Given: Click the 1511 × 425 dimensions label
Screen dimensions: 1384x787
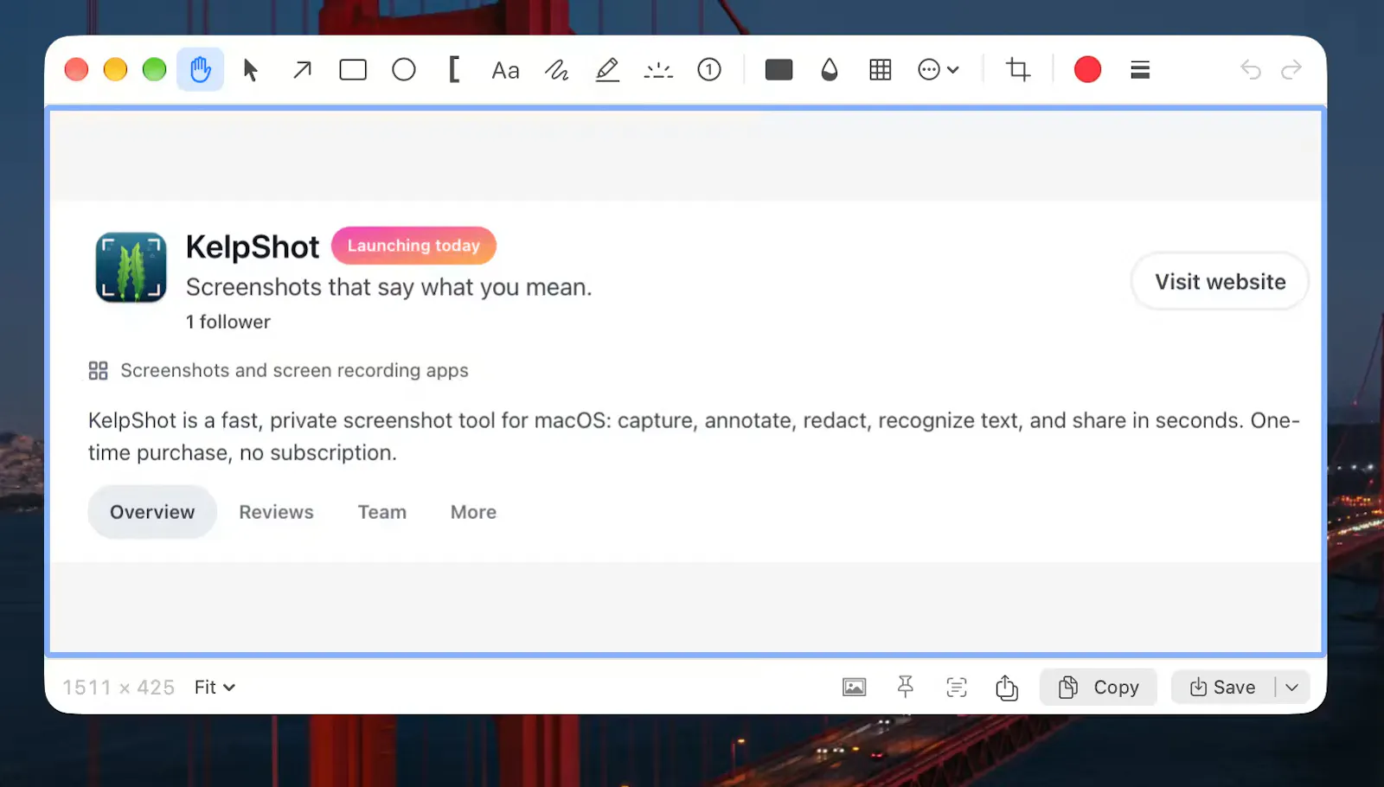Looking at the screenshot, I should [x=119, y=688].
